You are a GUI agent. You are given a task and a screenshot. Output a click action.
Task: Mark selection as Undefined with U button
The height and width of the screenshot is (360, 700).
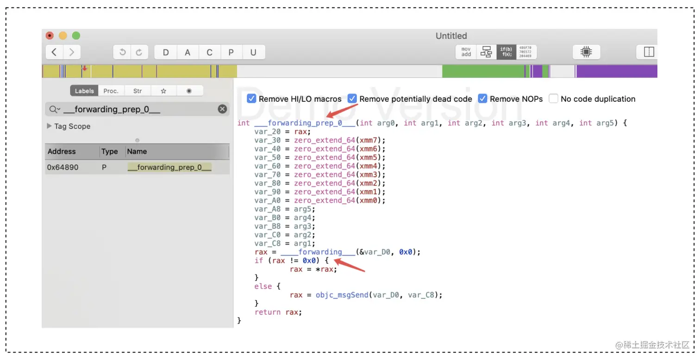[x=253, y=52]
